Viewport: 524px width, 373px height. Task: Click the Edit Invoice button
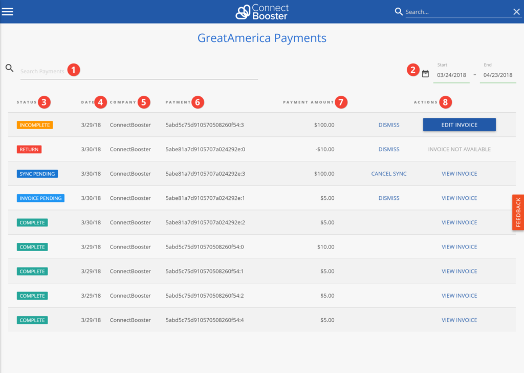point(459,125)
